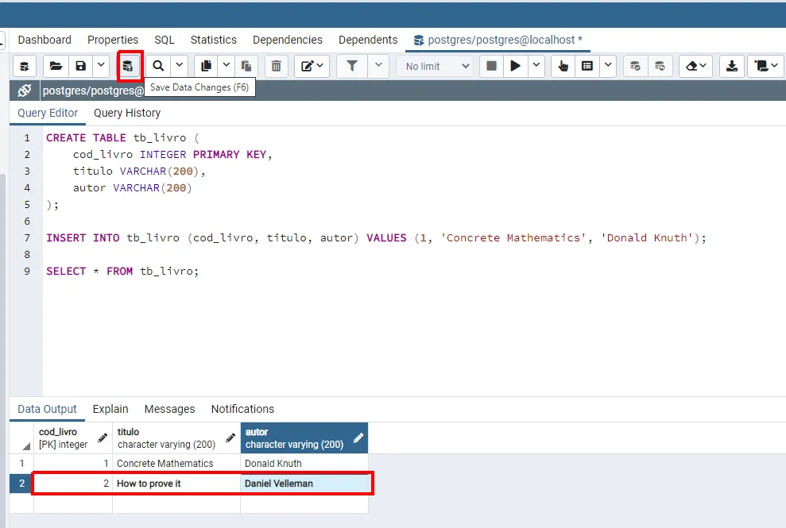Expand the Save File dropdown arrow

coord(101,66)
